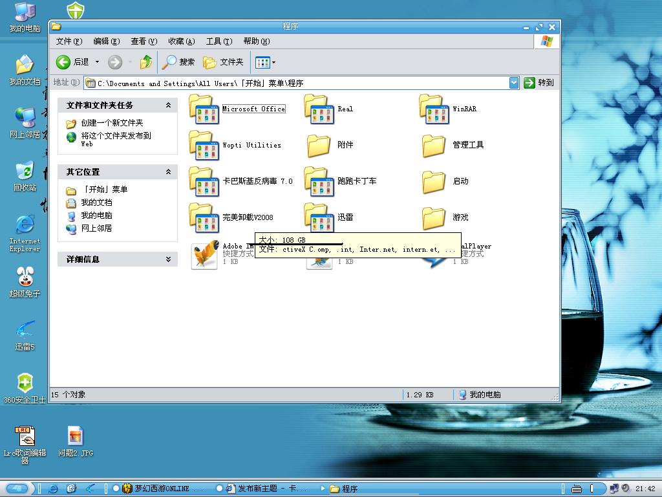This screenshot has height=497, width=662.
Task: Open the 工具(T) menu
Action: 219,41
